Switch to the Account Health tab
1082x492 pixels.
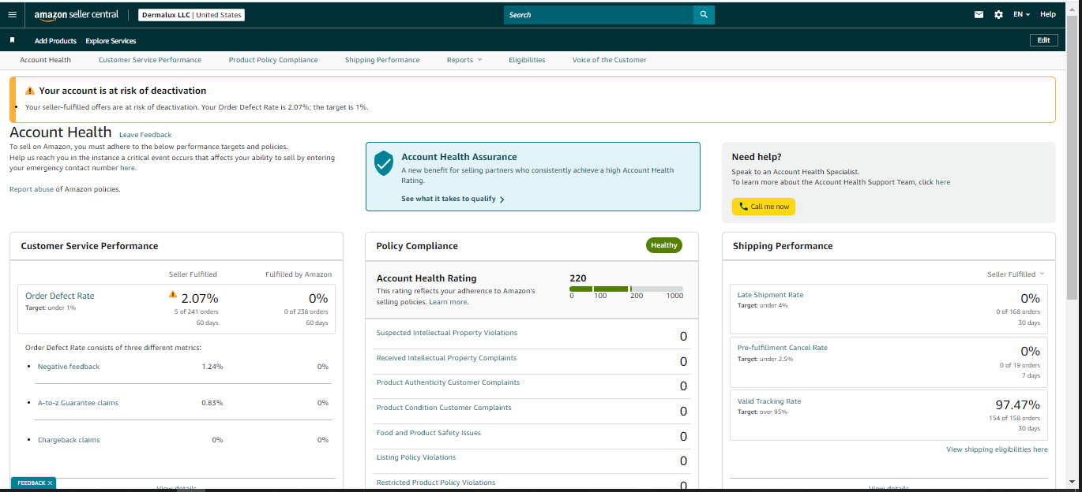click(x=45, y=60)
